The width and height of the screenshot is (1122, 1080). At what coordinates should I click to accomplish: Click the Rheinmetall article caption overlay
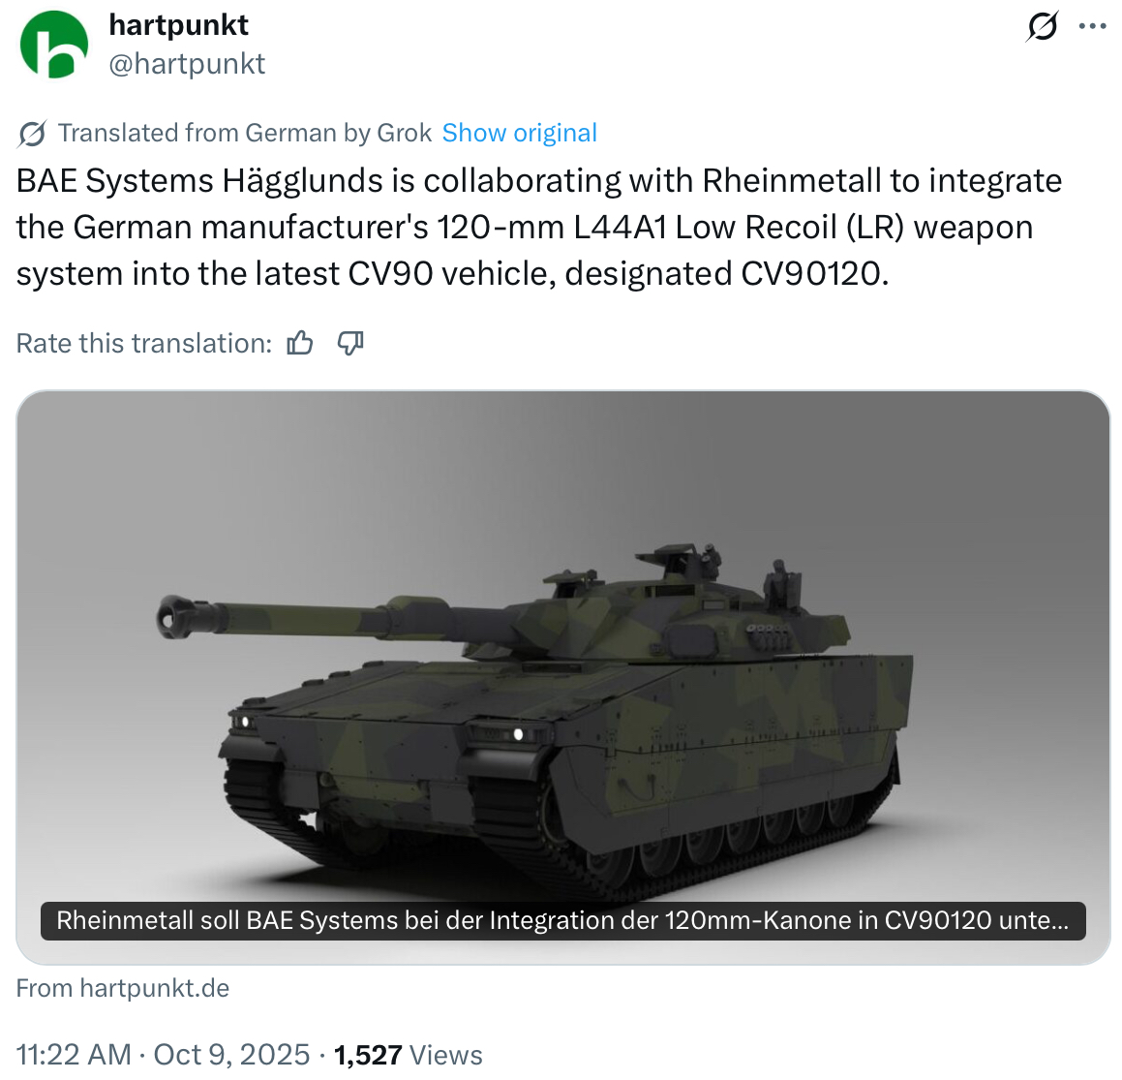pyautogui.click(x=561, y=920)
